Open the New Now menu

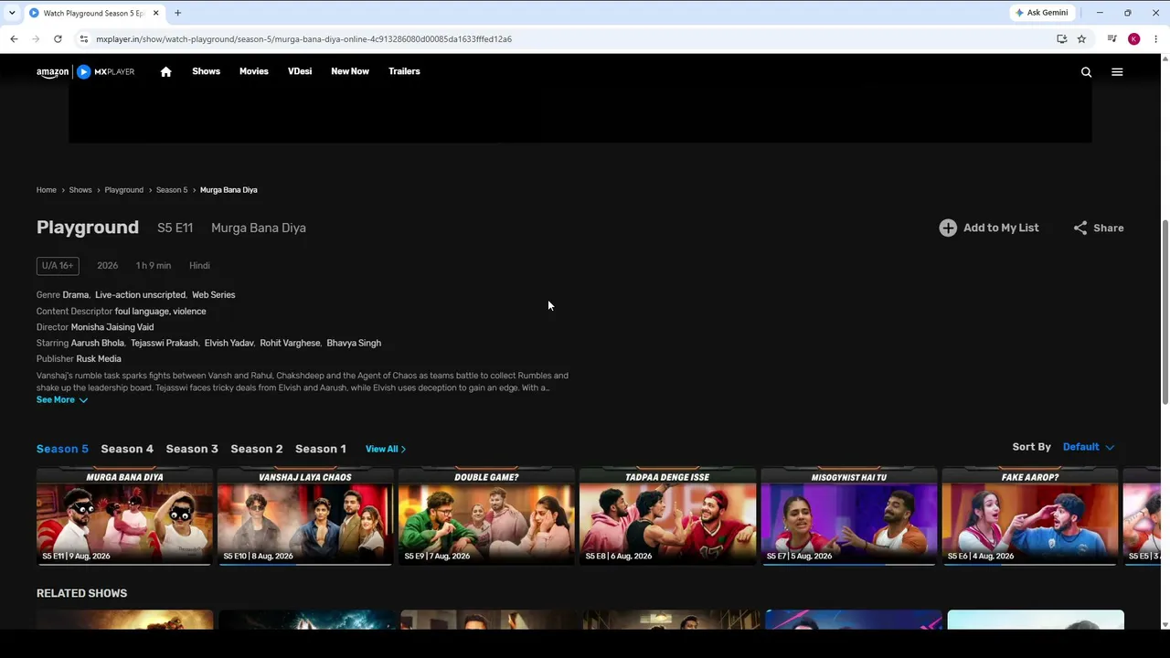350,71
